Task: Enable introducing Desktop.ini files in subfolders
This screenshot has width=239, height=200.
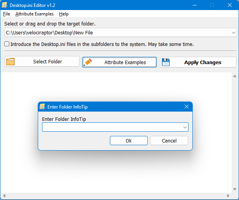Action: [x=7, y=44]
